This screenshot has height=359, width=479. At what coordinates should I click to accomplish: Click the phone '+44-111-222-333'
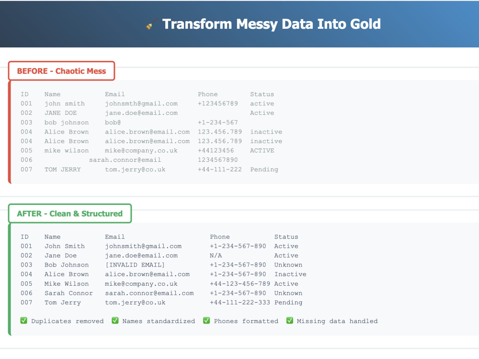pos(240,303)
